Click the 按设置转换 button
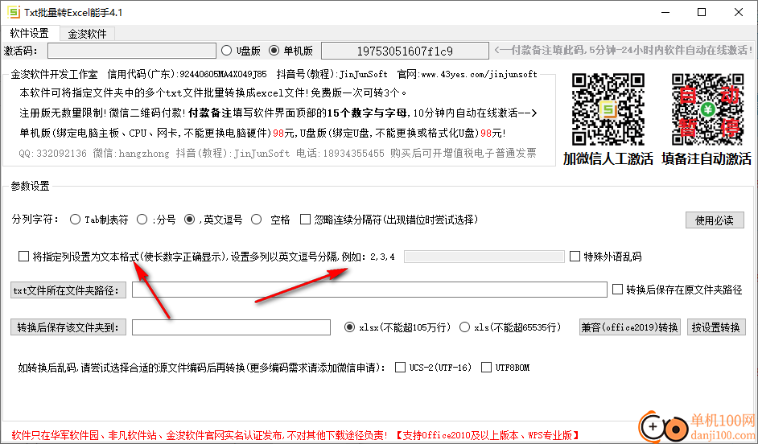 (716, 327)
